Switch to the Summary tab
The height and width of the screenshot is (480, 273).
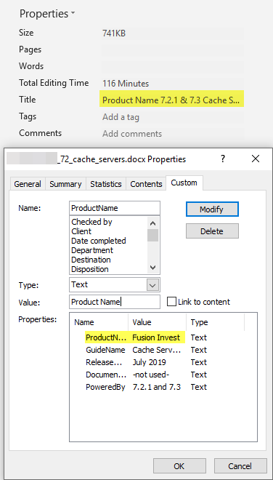(x=65, y=184)
